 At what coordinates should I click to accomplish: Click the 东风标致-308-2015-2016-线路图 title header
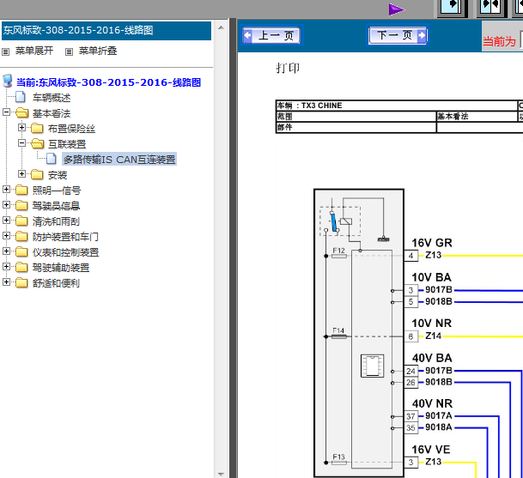pos(106,31)
